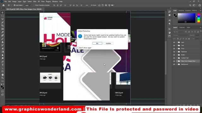Click Edit Toolbar ellipsis in toolbox
The width and height of the screenshot is (202, 113).
pos(3,81)
